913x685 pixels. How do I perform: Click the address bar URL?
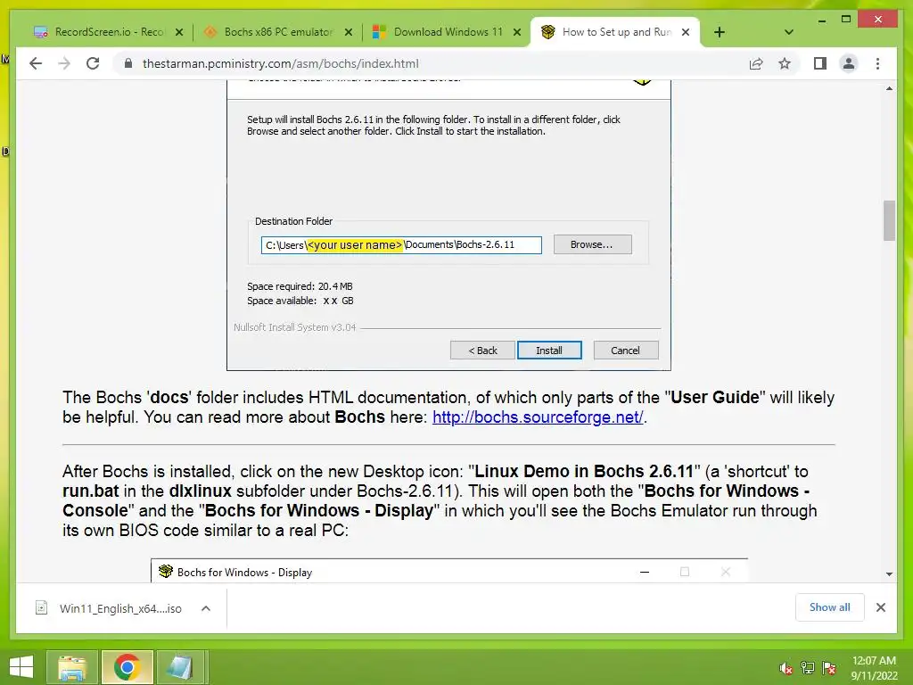point(281,63)
